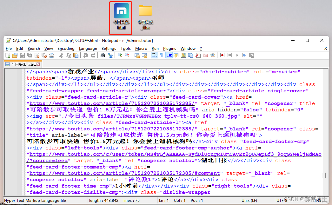Open the Plugins menu
Viewport: 332px width, 205px height.
click(x=169, y=49)
